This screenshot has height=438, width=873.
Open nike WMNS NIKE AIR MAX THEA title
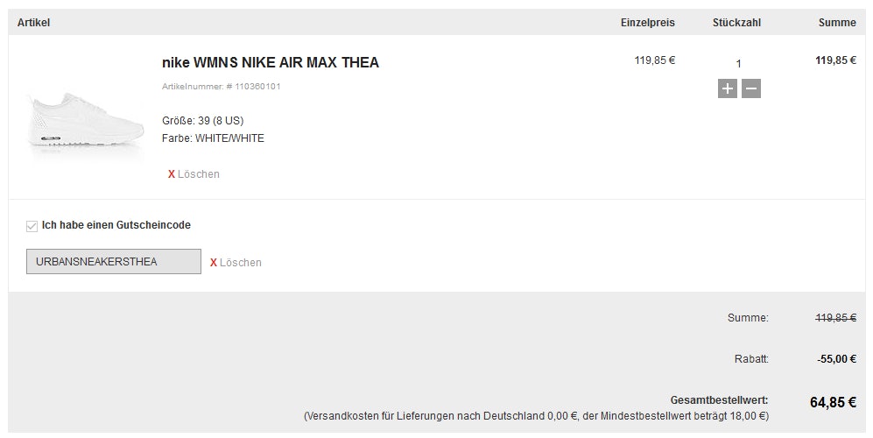[x=271, y=62]
